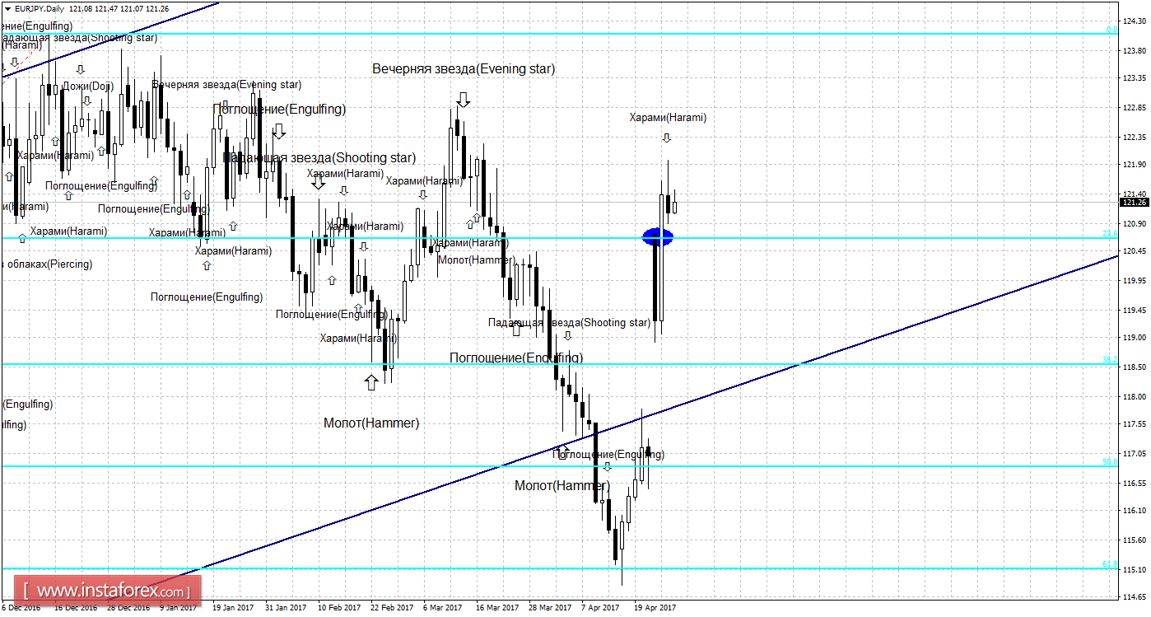The height and width of the screenshot is (617, 1151).
Task: Click the Fibonacci 0.0 level label
Action: tap(1111, 30)
